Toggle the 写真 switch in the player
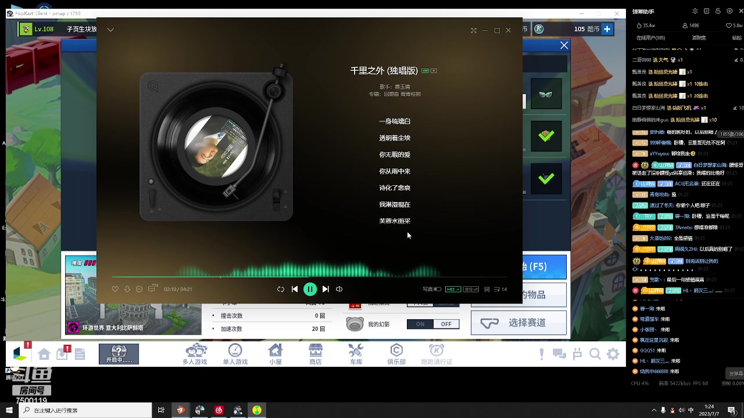The width and height of the screenshot is (744, 418). [x=437, y=289]
